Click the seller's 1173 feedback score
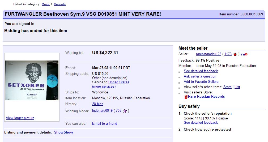 tap(228, 54)
